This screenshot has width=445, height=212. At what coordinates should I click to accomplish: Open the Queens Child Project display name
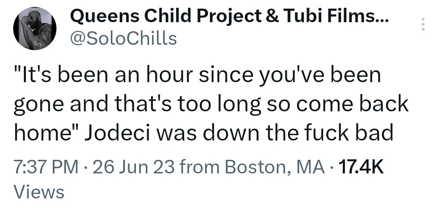(165, 16)
